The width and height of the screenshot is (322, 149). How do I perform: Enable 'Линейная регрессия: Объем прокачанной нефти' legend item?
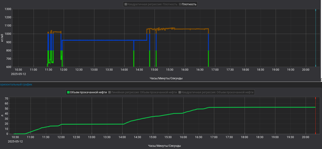[x=143, y=92]
